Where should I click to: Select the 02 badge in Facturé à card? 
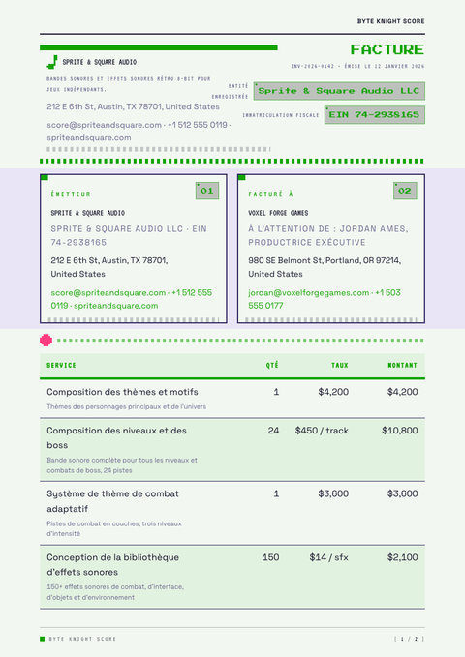coord(405,191)
